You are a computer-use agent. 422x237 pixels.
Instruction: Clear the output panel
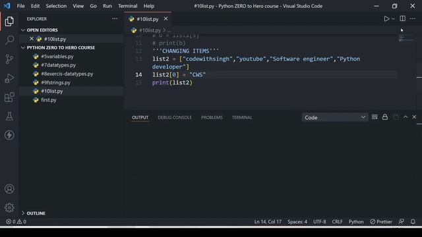pos(375,117)
